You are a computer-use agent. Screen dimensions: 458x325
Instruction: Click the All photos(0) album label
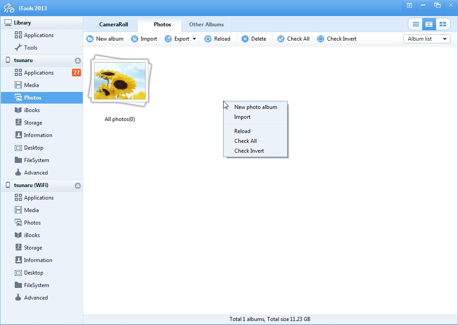[120, 119]
